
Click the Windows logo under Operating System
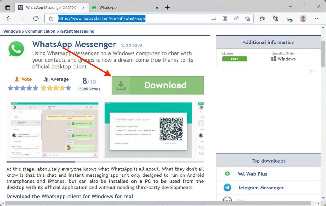click(274, 59)
